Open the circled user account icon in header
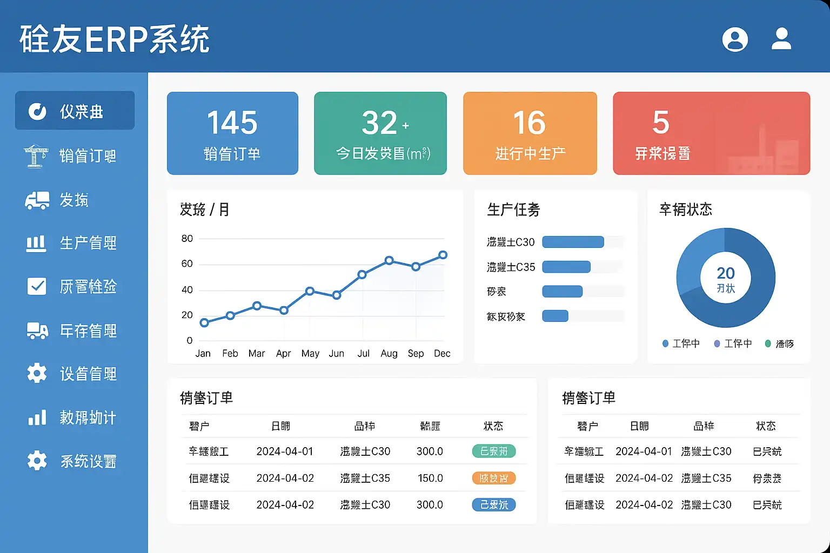The width and height of the screenshot is (830, 553). click(735, 39)
